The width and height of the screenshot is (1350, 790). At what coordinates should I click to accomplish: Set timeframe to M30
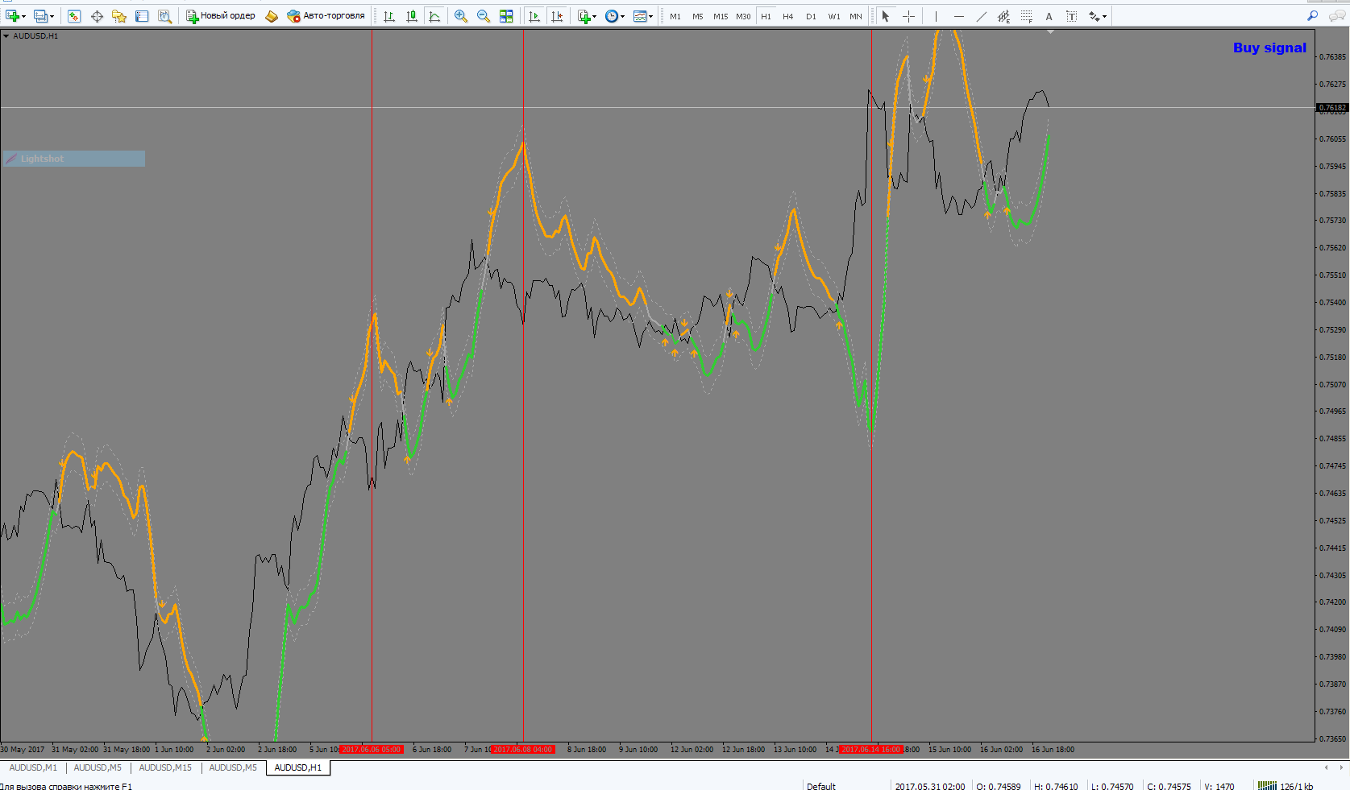[x=743, y=16]
